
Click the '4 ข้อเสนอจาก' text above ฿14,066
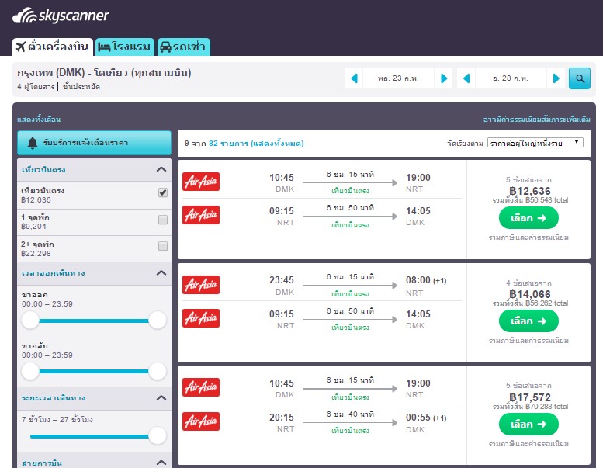528,283
